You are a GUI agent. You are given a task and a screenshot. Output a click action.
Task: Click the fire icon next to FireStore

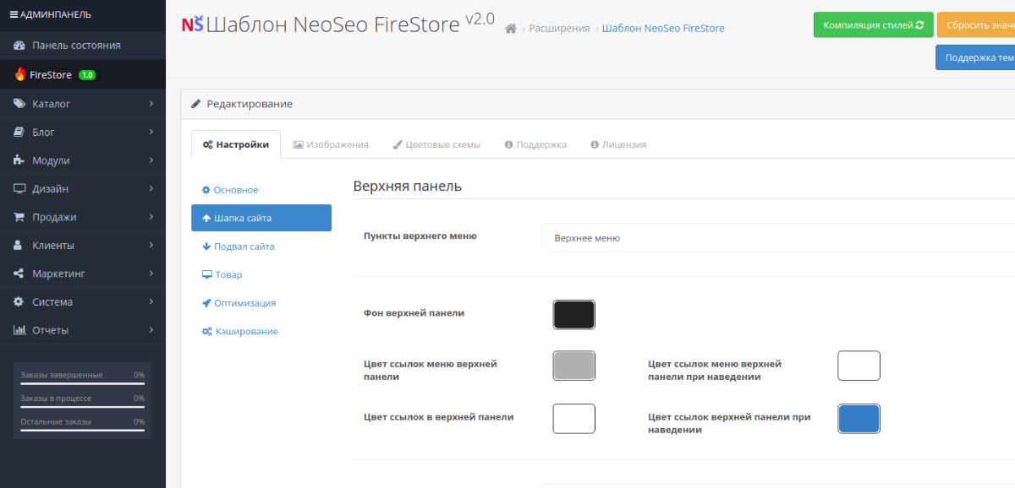point(20,74)
